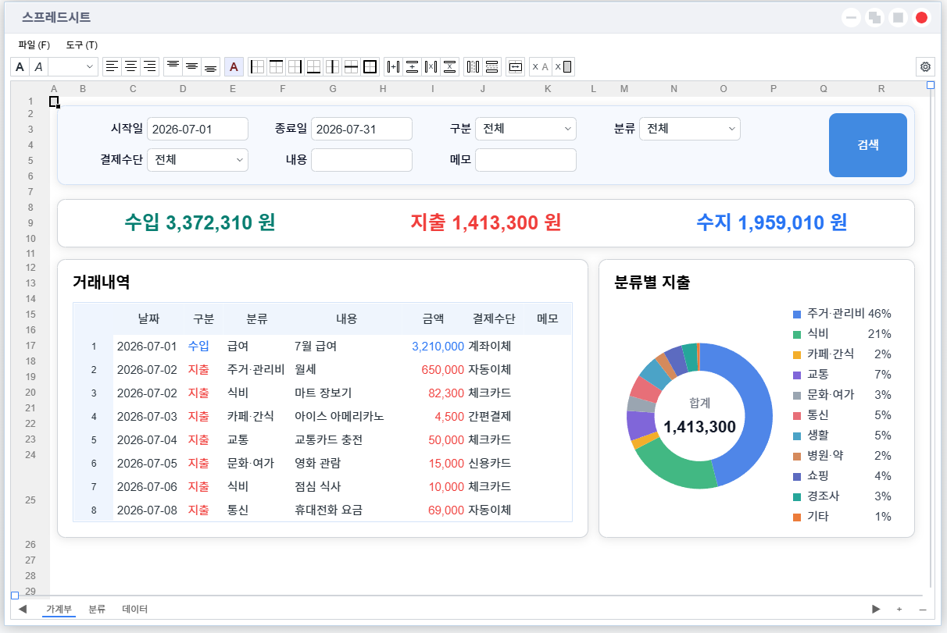Click the 식비 green legend swatch

pos(797,334)
